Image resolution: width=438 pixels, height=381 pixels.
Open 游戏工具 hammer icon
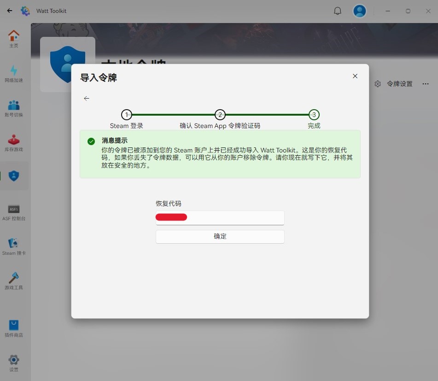pos(14,278)
